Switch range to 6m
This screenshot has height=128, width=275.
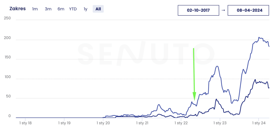(x=61, y=9)
